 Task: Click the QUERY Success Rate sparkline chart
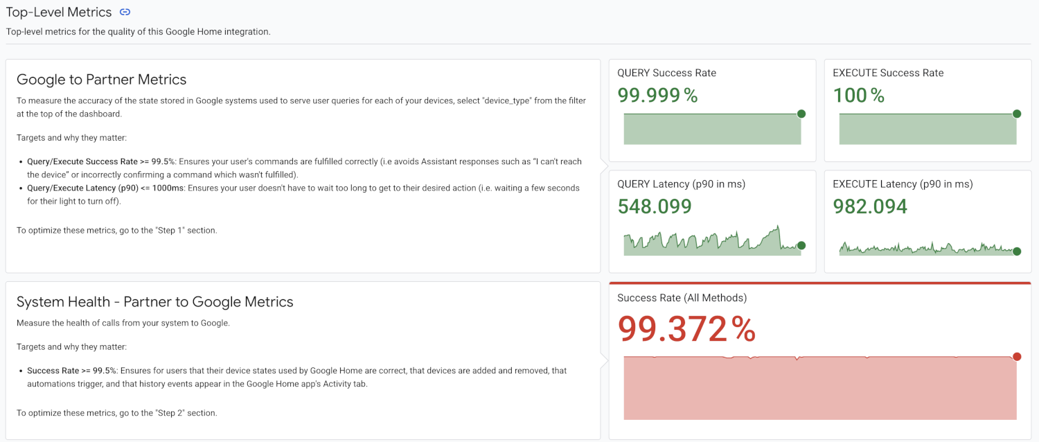711,129
